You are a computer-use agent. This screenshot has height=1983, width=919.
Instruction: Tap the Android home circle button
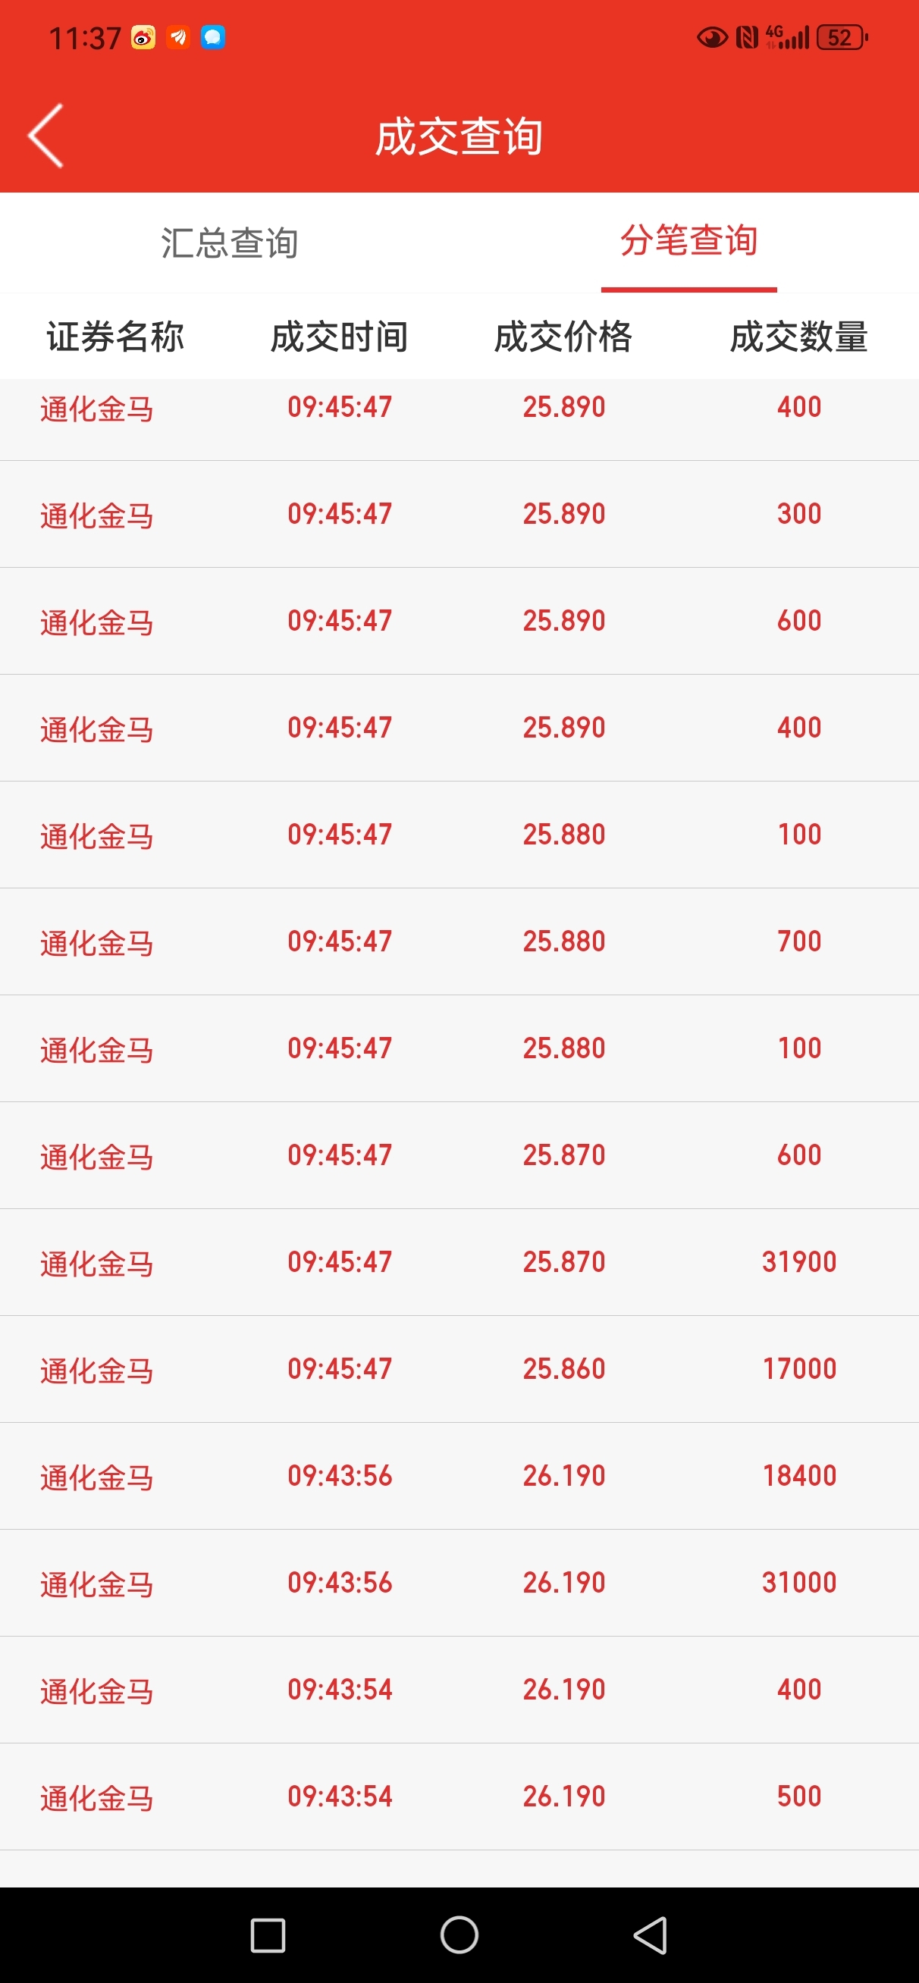click(x=459, y=1934)
